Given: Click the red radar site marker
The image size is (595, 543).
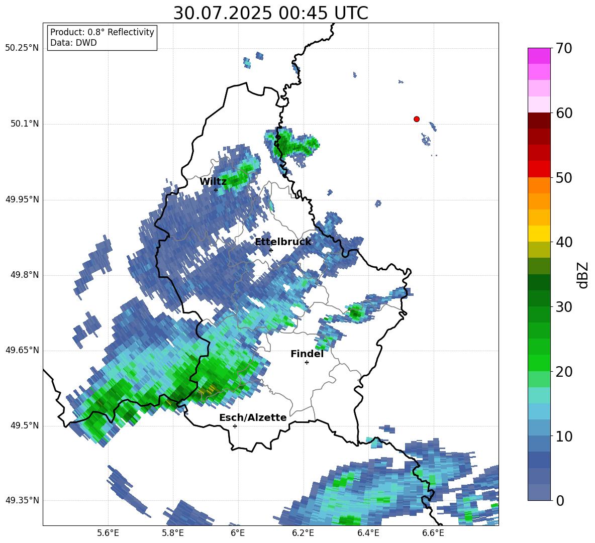Looking at the screenshot, I should 416,119.
